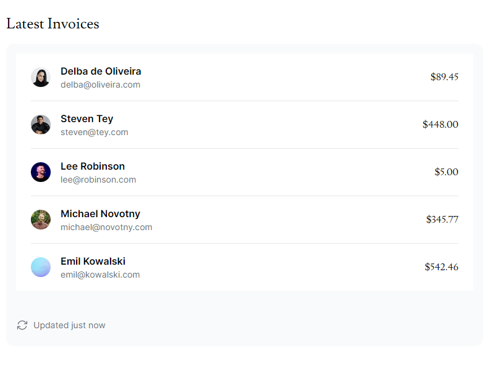The height and width of the screenshot is (372, 493).
Task: Open the Lee Robinson invoice name
Action: [x=93, y=166]
